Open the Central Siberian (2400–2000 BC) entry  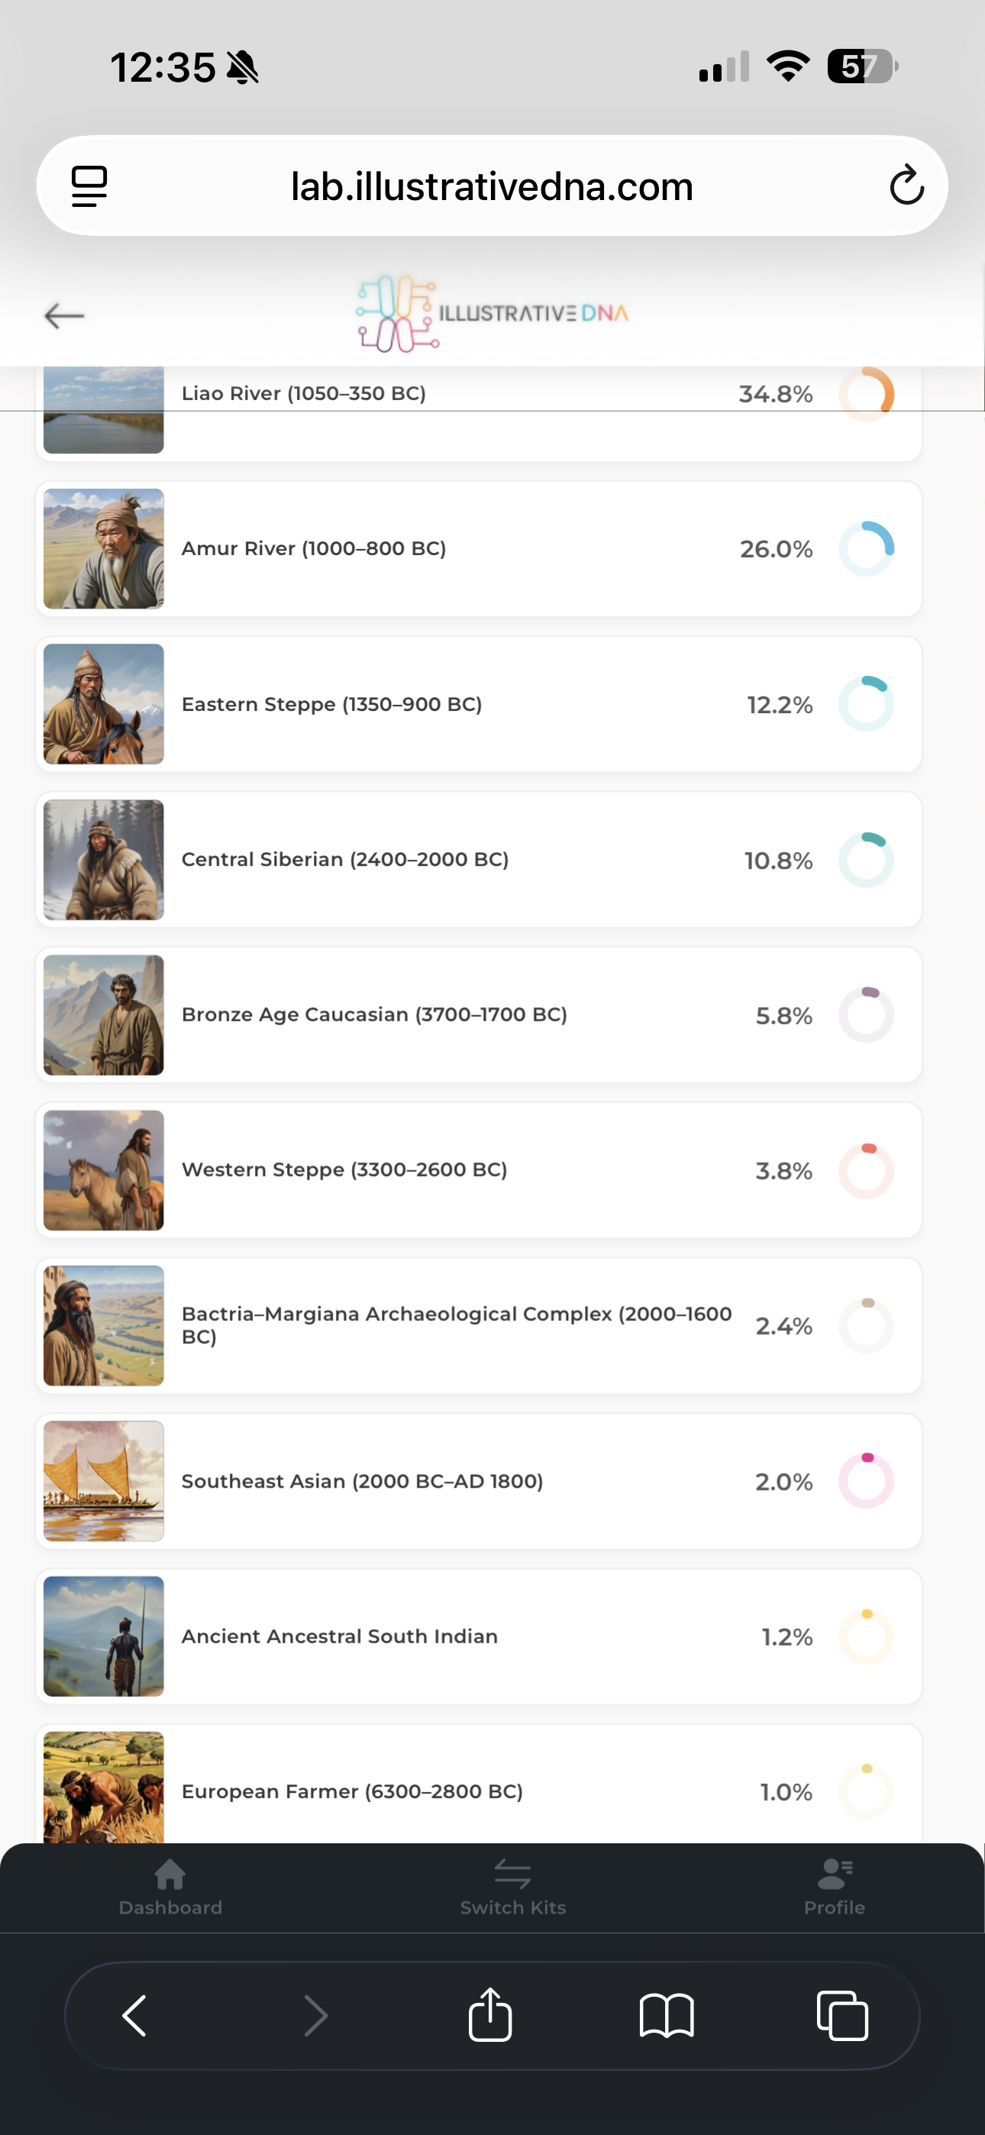coord(479,860)
